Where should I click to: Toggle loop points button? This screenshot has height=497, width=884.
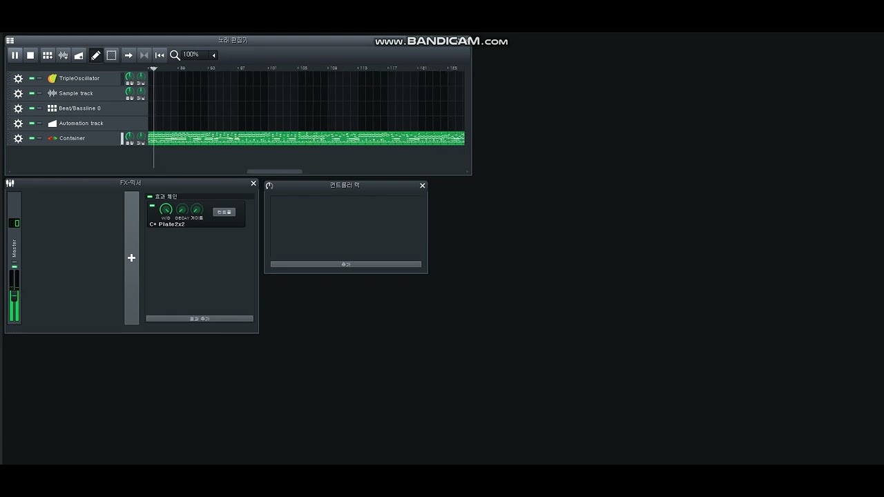pyautogui.click(x=144, y=55)
